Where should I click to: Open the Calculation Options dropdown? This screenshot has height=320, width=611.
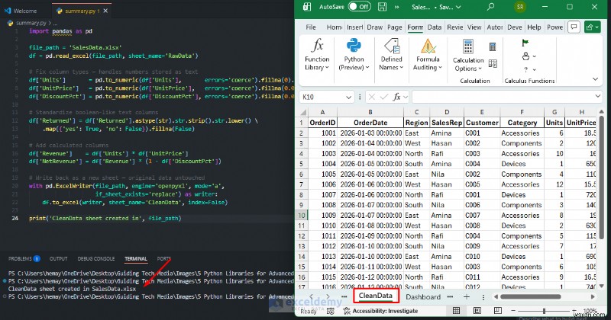coord(468,55)
